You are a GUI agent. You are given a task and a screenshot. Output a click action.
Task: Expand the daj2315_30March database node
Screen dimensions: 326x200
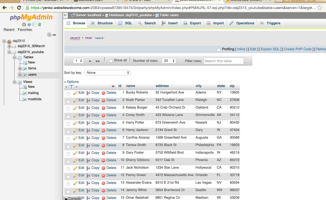click(x=9, y=46)
